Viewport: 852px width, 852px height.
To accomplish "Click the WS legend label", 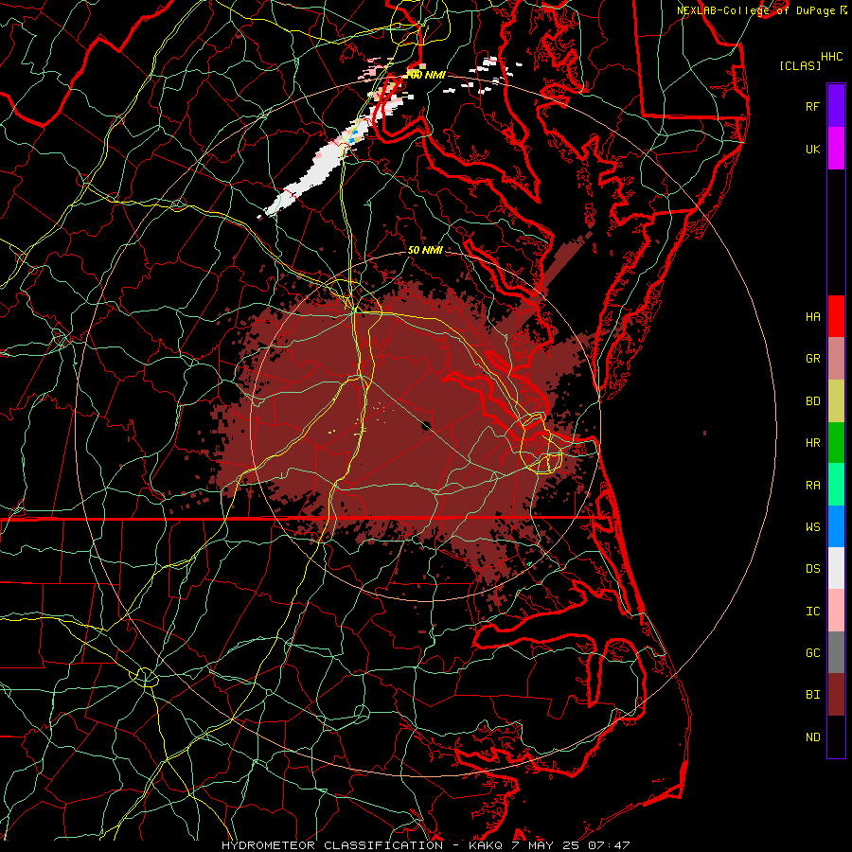I will point(812,526).
